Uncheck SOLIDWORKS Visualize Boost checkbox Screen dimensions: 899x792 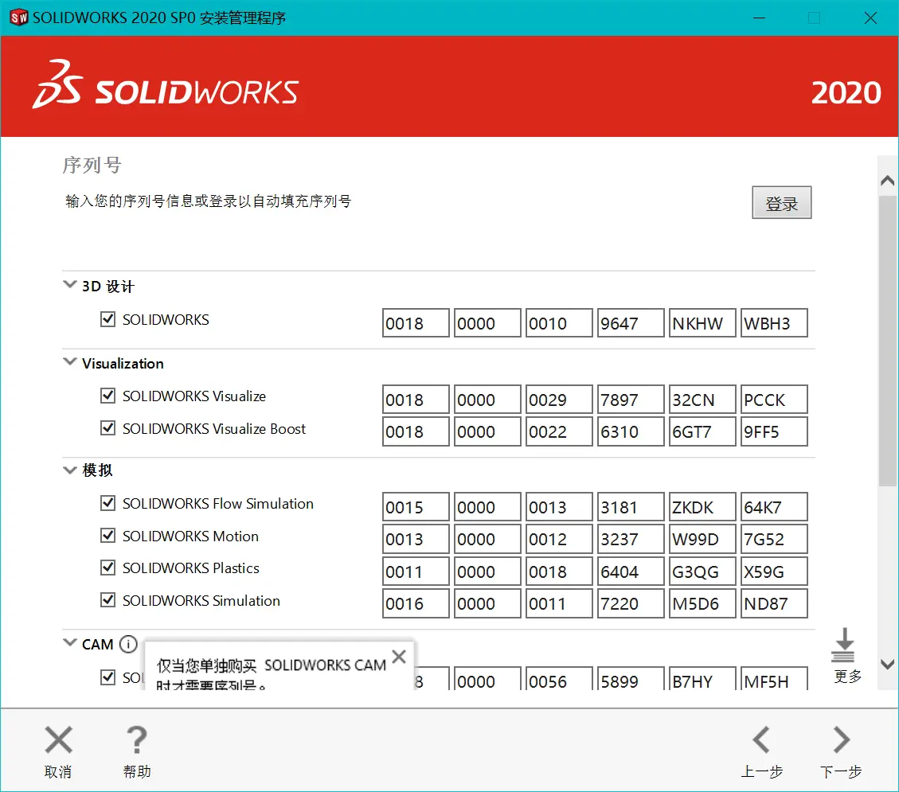click(x=107, y=428)
